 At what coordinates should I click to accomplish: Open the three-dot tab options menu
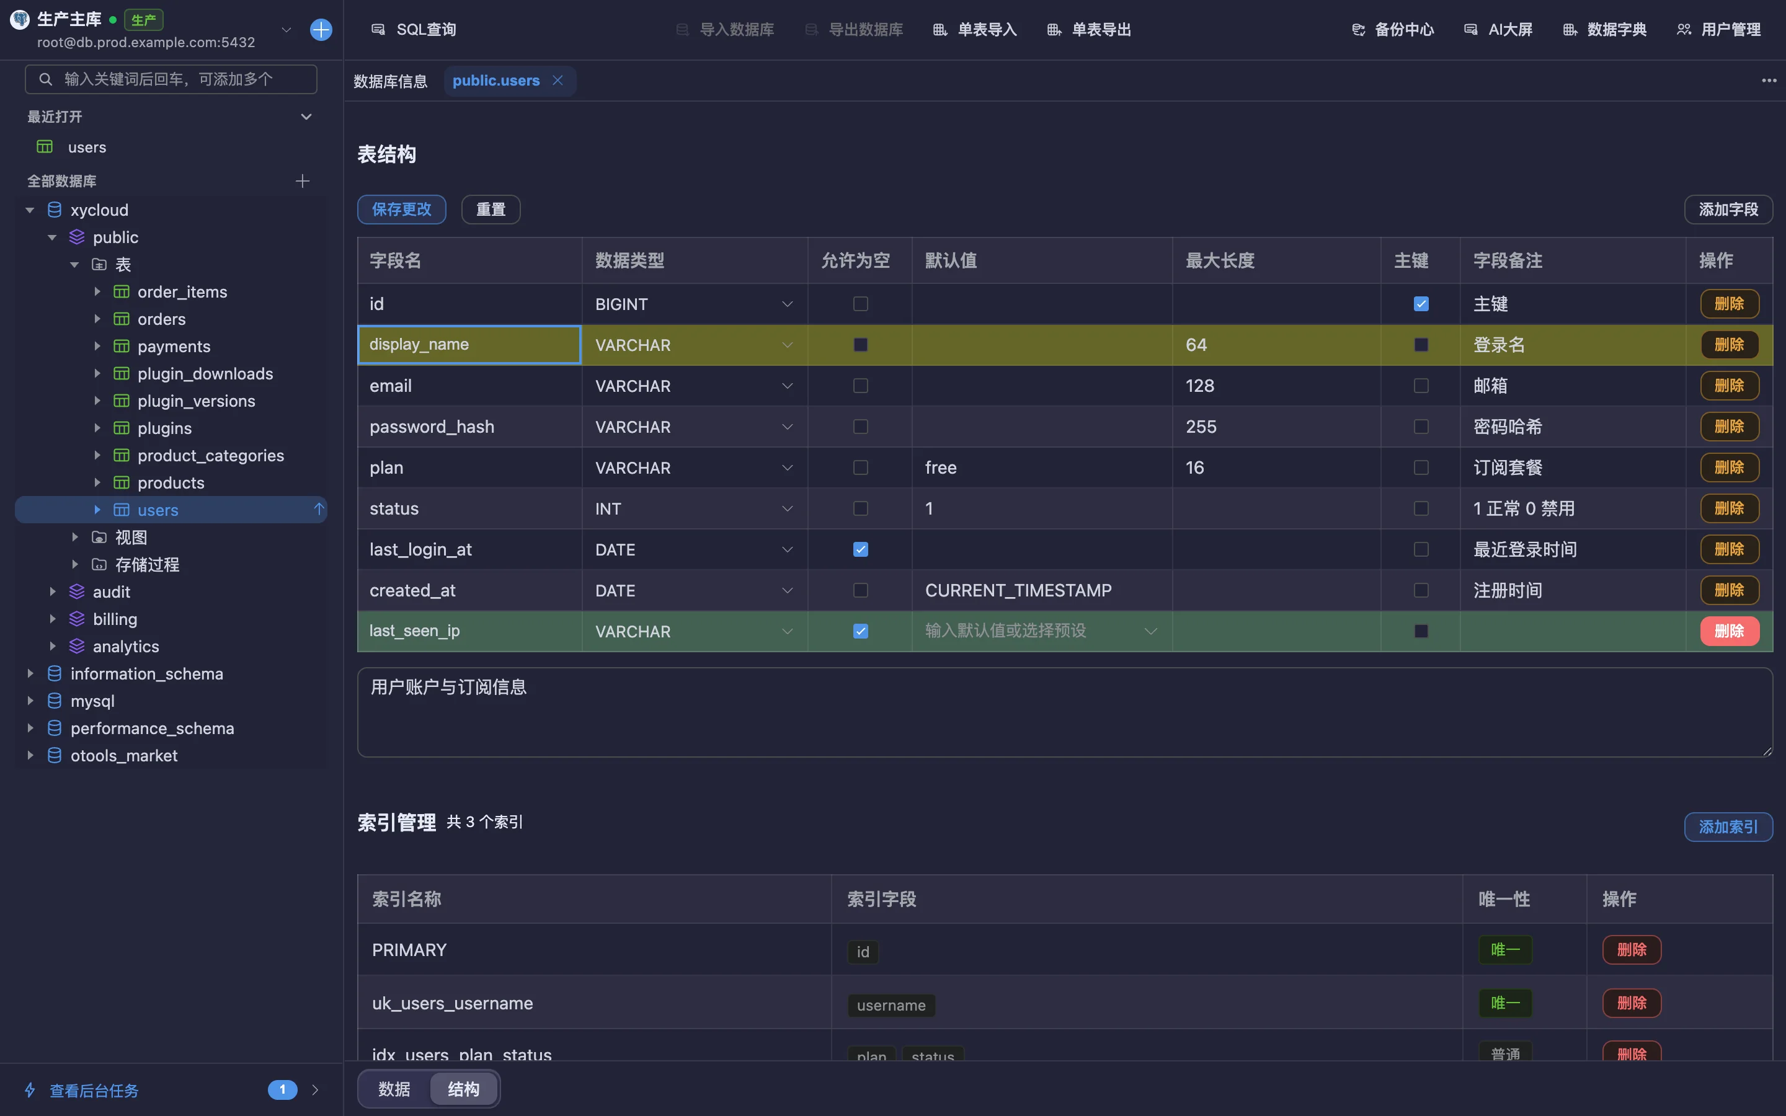pos(1769,81)
